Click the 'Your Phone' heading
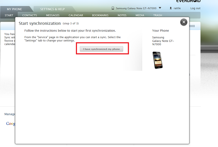Viewport: 218px width, 147px height. [x=160, y=31]
